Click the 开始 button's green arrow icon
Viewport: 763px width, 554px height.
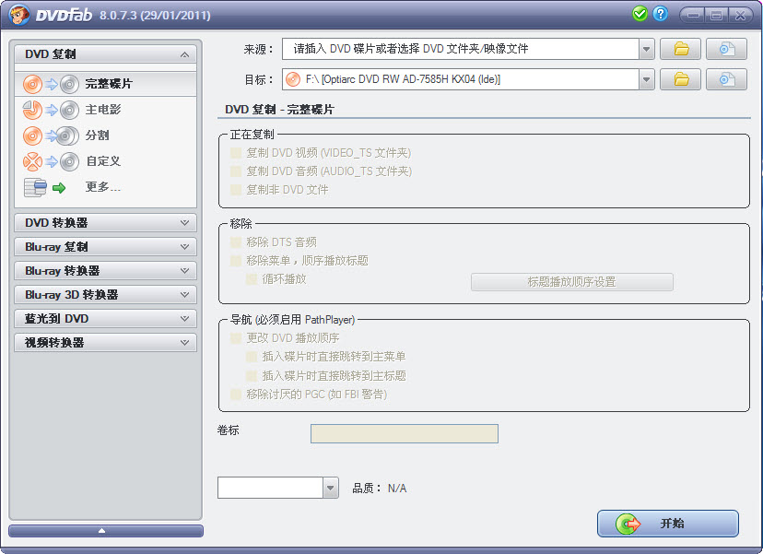[628, 524]
